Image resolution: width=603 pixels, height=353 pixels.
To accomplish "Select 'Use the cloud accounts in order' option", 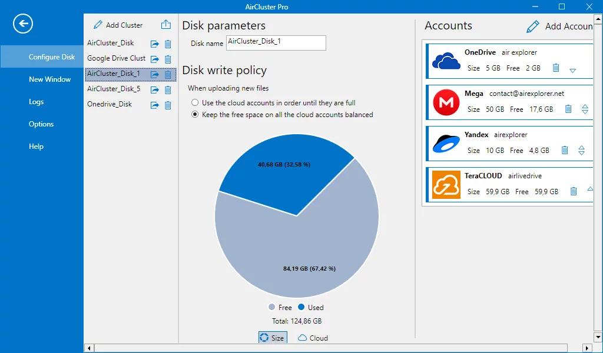I will 195,103.
